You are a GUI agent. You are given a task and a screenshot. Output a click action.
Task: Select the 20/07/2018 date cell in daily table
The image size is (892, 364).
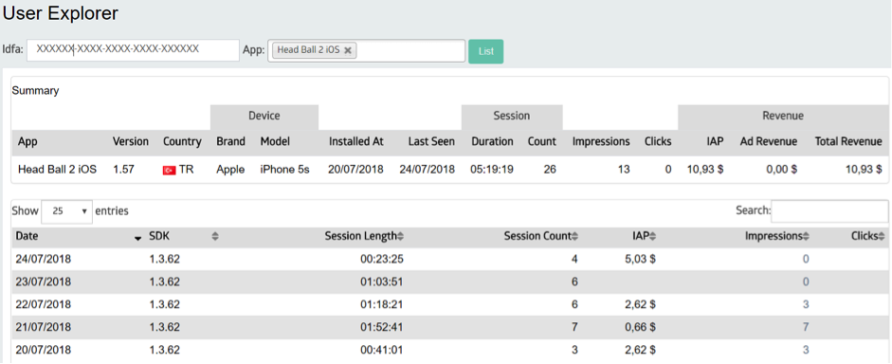(x=44, y=350)
